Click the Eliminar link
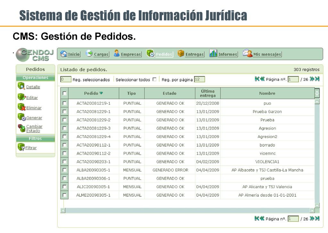328x233 pixels. pyautogui.click(x=34, y=108)
